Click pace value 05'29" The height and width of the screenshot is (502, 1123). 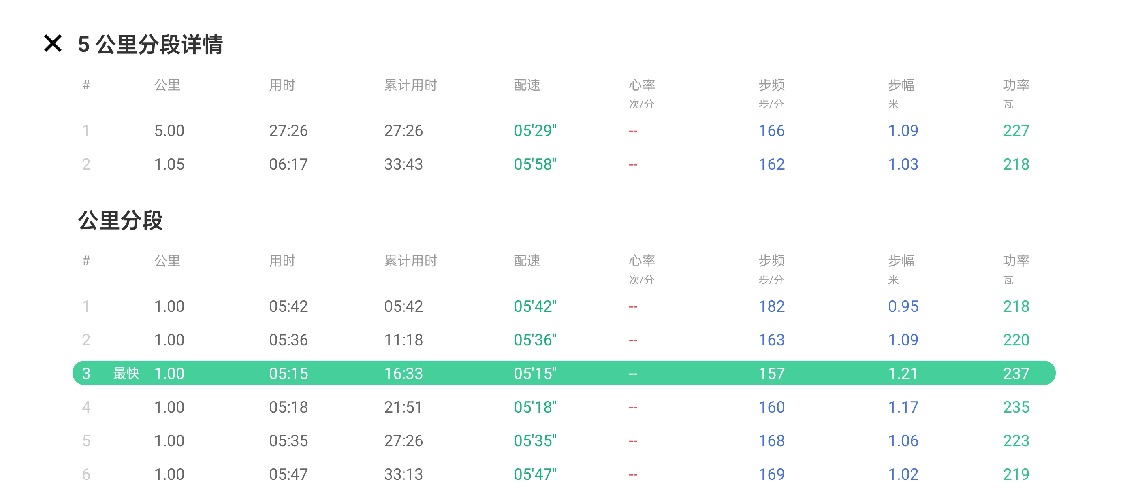point(535,130)
